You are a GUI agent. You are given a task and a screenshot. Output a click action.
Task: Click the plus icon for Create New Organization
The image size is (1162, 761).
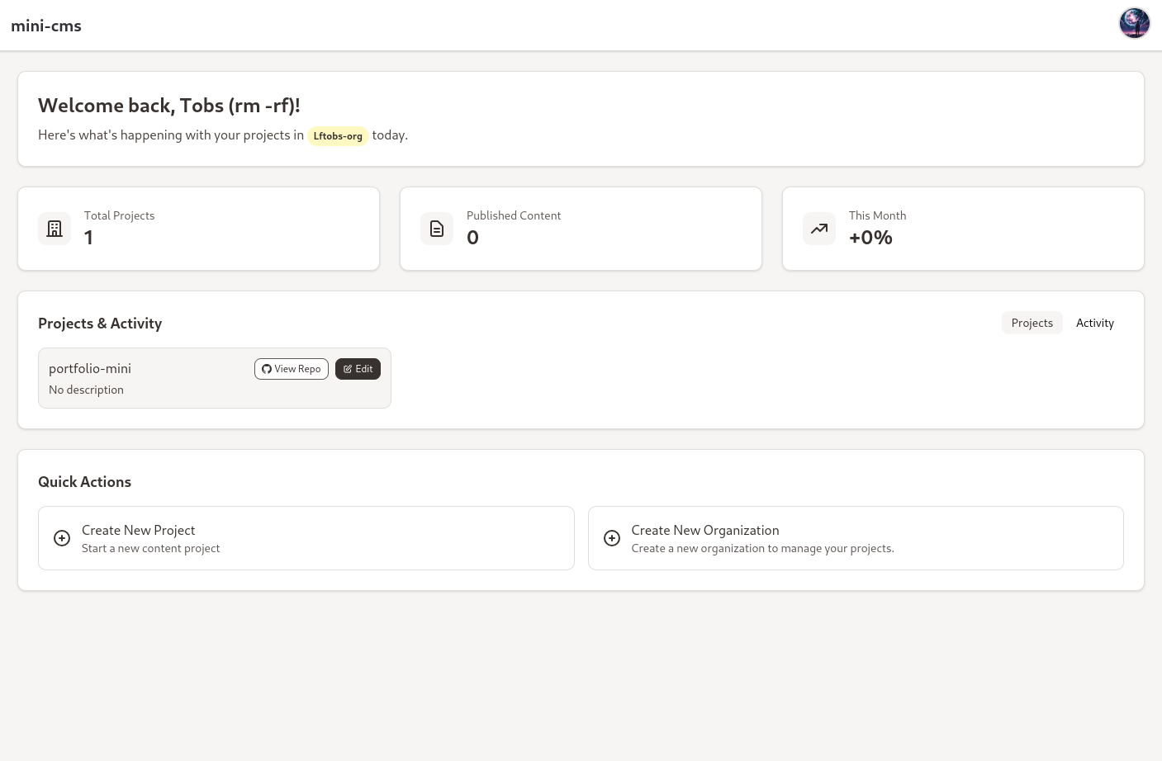tap(612, 538)
